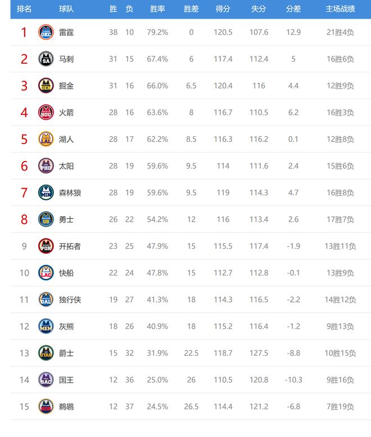The image size is (371, 437).
Task: Click the Spurs (马刺) team logo
Action: click(46, 59)
